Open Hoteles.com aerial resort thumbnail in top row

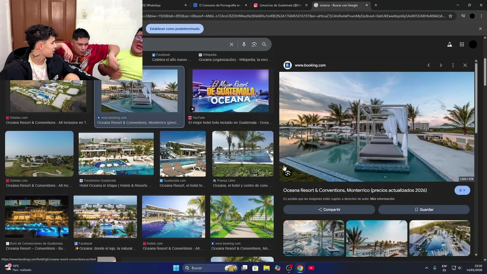coord(48,96)
